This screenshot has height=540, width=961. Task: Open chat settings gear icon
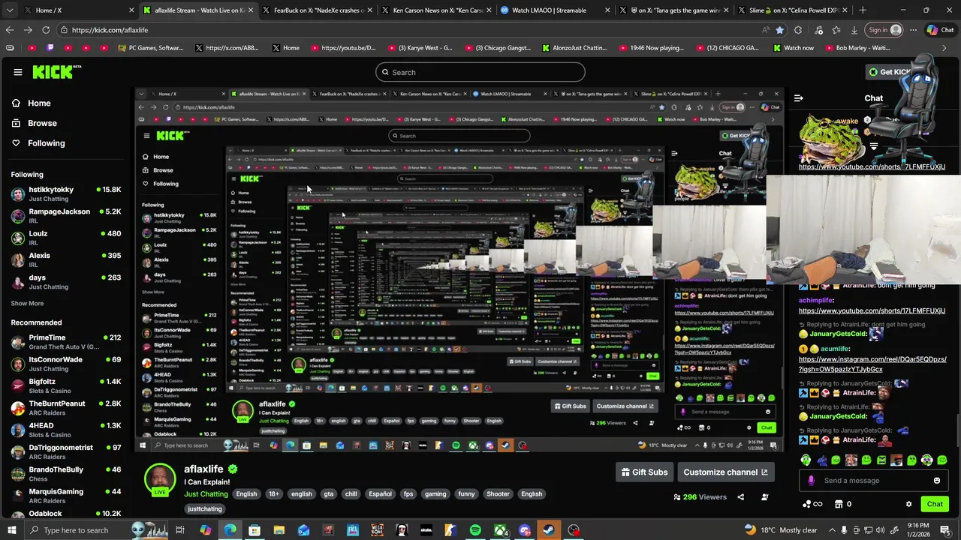(908, 504)
